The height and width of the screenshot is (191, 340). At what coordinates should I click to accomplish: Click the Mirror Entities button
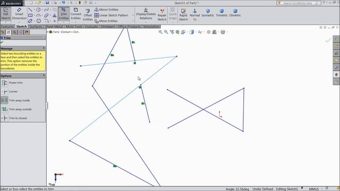click(x=106, y=10)
